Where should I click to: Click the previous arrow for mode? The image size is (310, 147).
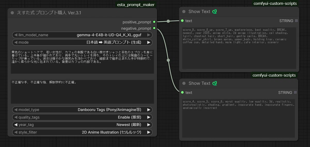[x=16, y=42]
